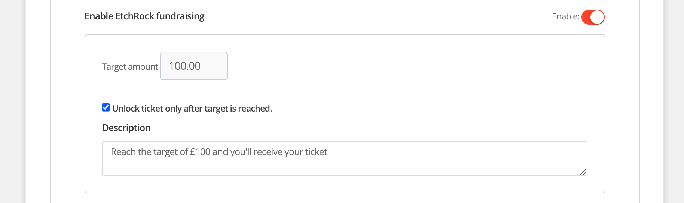The image size is (684, 203).
Task: Click the "Target amount" label text
Action: pyautogui.click(x=130, y=67)
